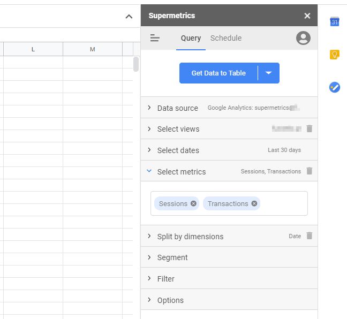The width and height of the screenshot is (347, 319).
Task: Close the Supermetrics sidebar
Action: [x=307, y=16]
